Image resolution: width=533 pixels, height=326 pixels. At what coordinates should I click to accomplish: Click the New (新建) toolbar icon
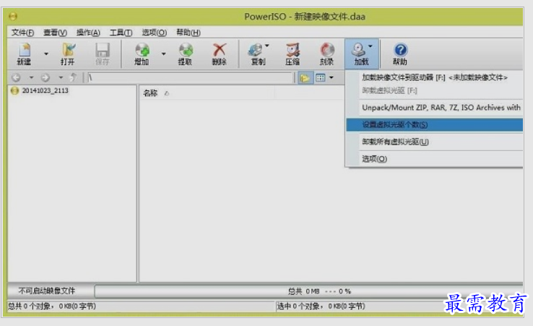click(24, 53)
